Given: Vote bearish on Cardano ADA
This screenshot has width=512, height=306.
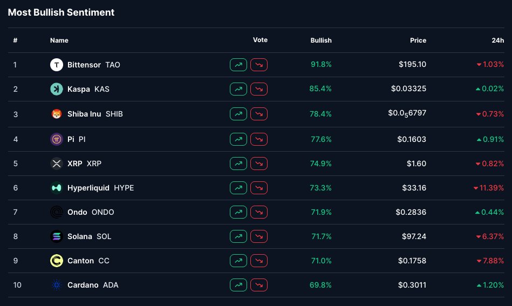Looking at the screenshot, I should [x=259, y=285].
